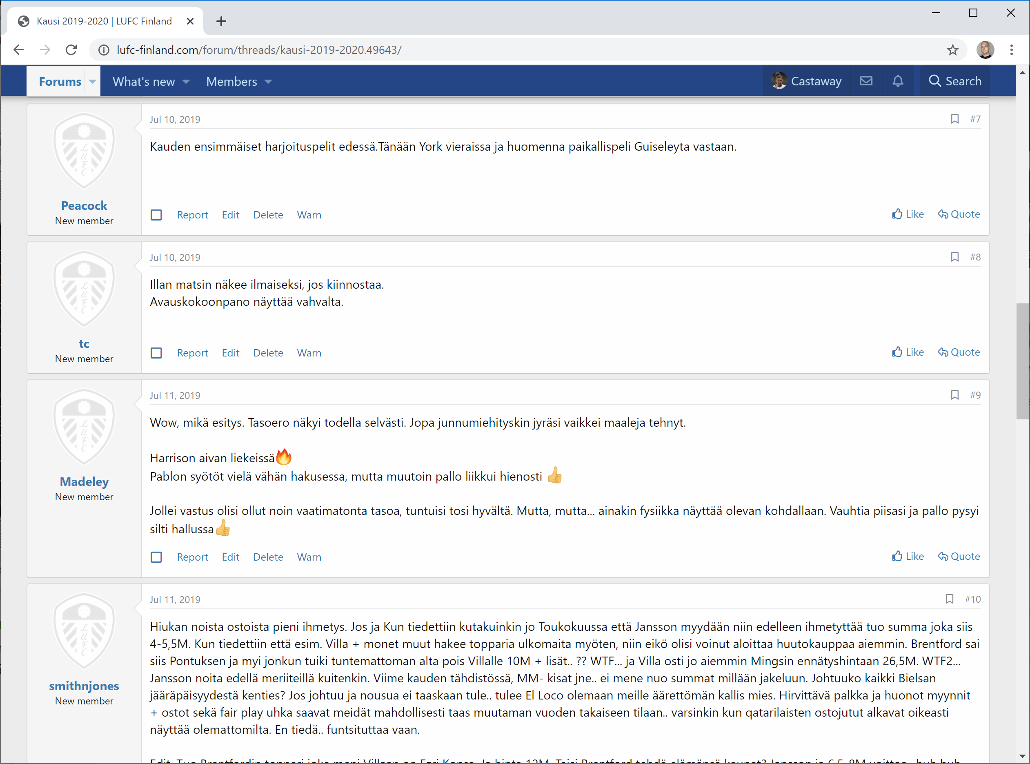Open tc's profile name
The image size is (1030, 764).
coord(84,343)
